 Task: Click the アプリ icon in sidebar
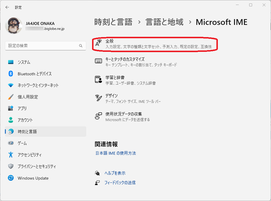(11, 108)
